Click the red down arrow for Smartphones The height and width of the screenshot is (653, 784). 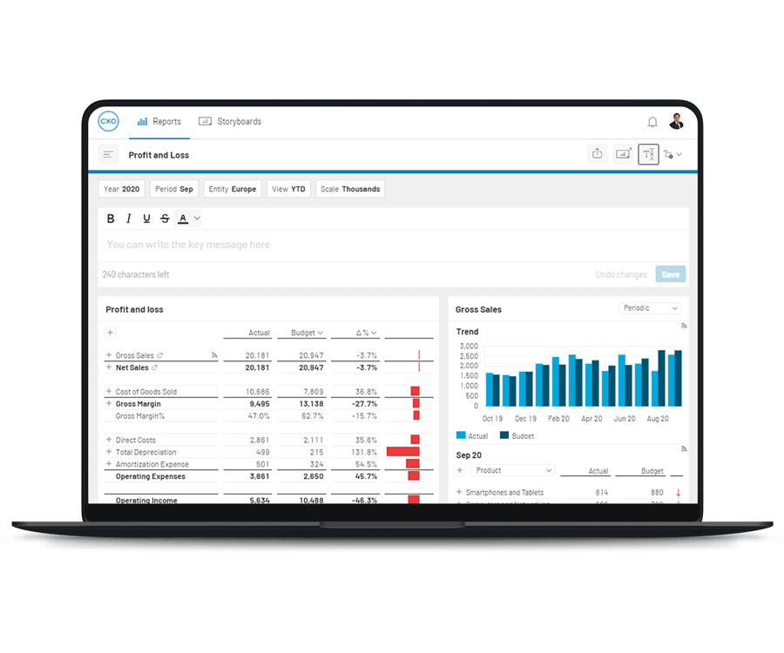(678, 493)
